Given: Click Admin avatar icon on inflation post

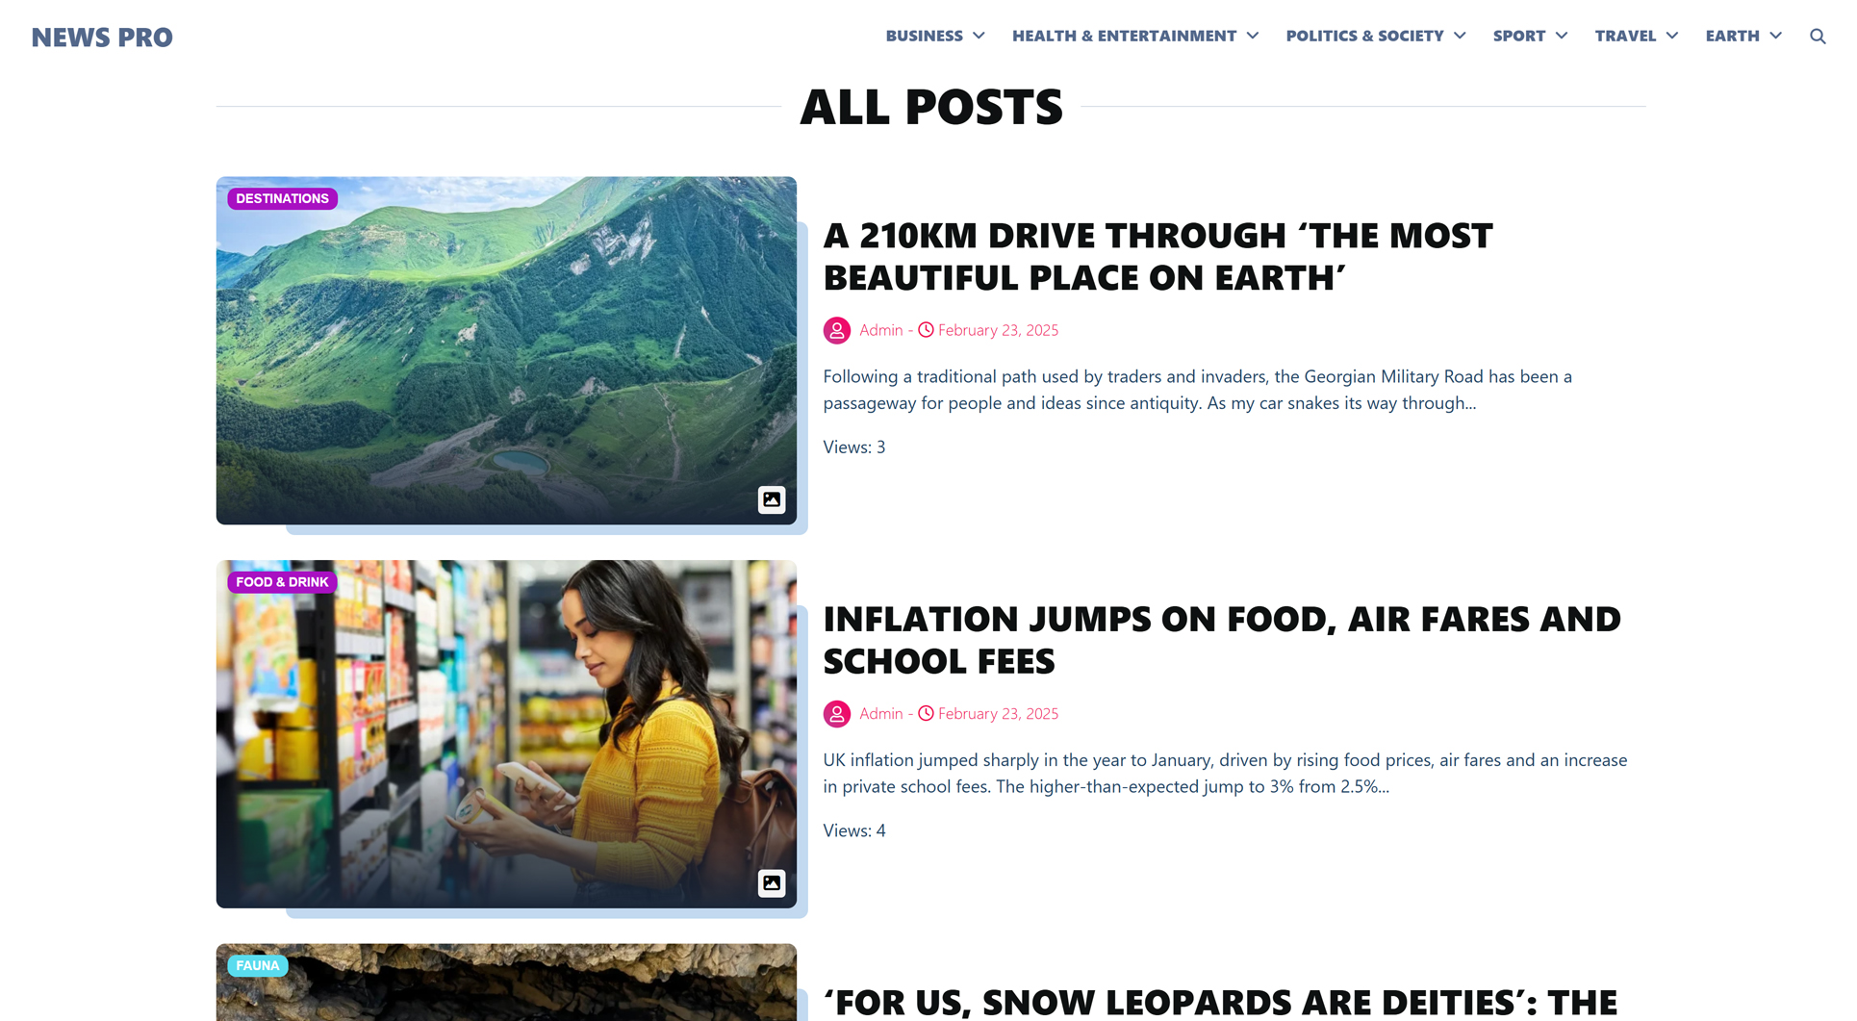Looking at the screenshot, I should click(x=837, y=714).
